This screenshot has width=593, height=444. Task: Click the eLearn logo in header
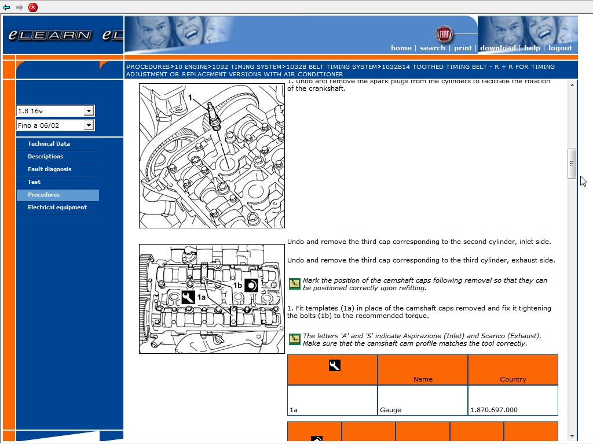[x=50, y=35]
